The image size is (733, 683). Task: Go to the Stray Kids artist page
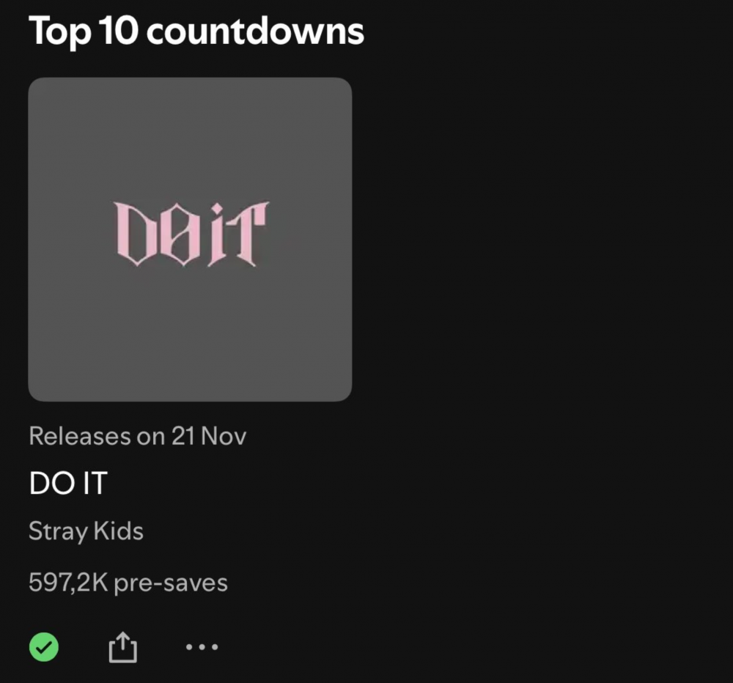[86, 531]
